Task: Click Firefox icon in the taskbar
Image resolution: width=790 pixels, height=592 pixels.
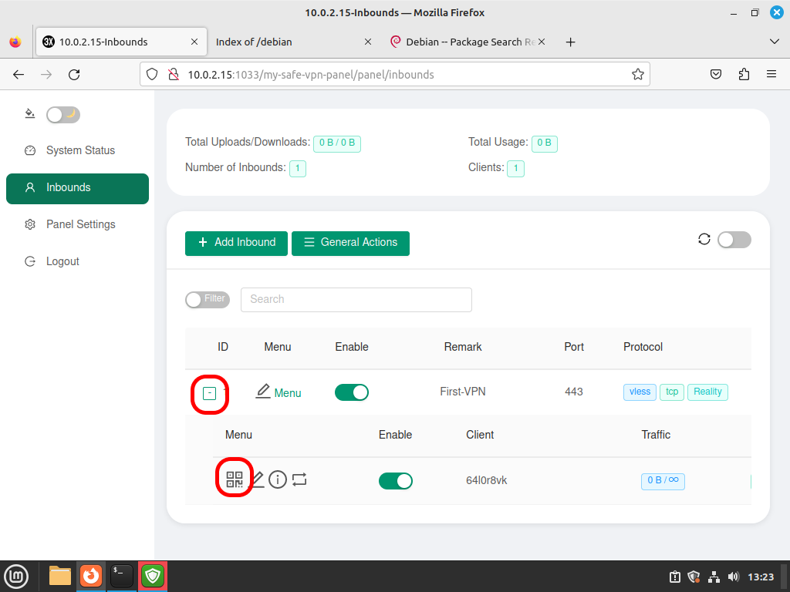Action: pos(91,576)
